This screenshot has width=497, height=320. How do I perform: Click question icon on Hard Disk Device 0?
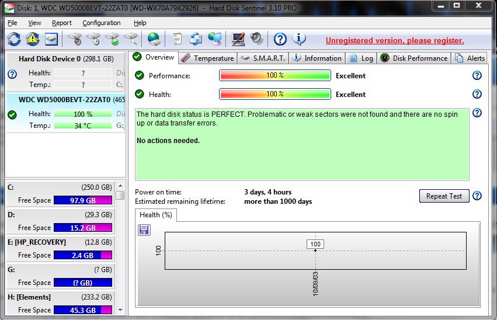click(x=12, y=74)
